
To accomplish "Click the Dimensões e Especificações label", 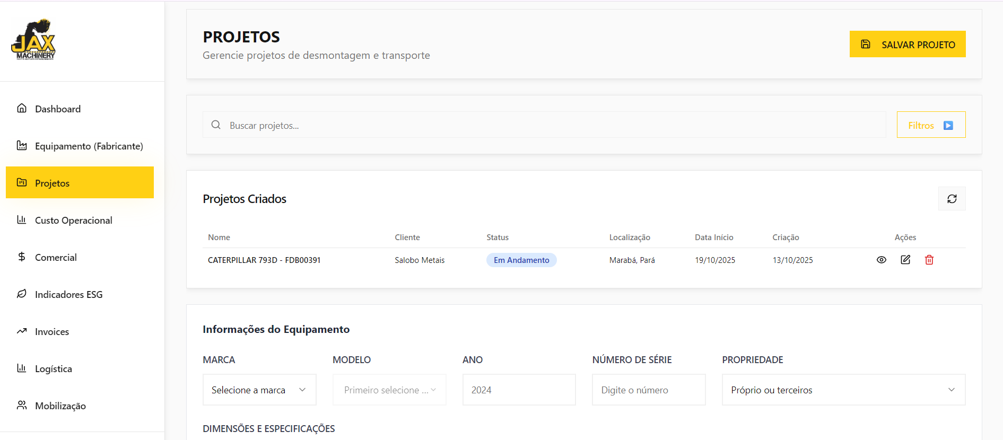I will [269, 428].
